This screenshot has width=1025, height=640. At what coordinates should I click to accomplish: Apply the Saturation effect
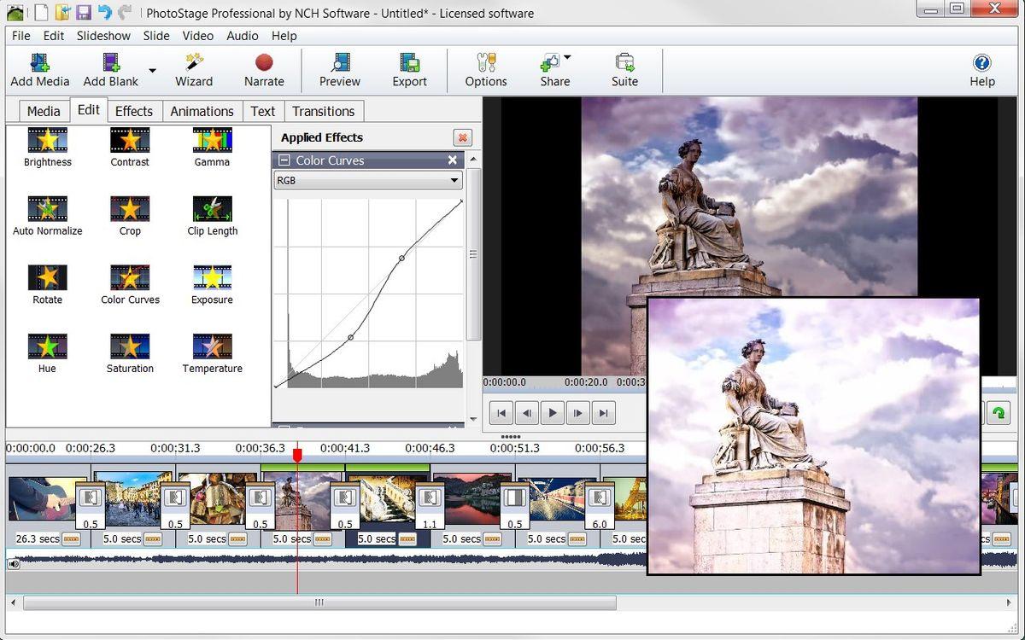pos(130,353)
